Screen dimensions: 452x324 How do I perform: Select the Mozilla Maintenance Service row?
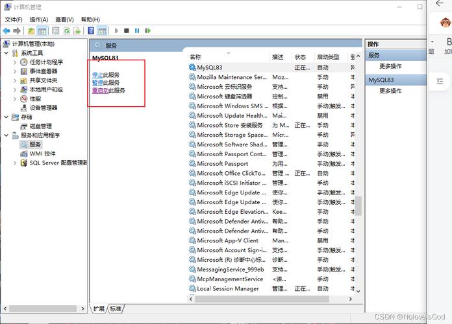pyautogui.click(x=272, y=77)
